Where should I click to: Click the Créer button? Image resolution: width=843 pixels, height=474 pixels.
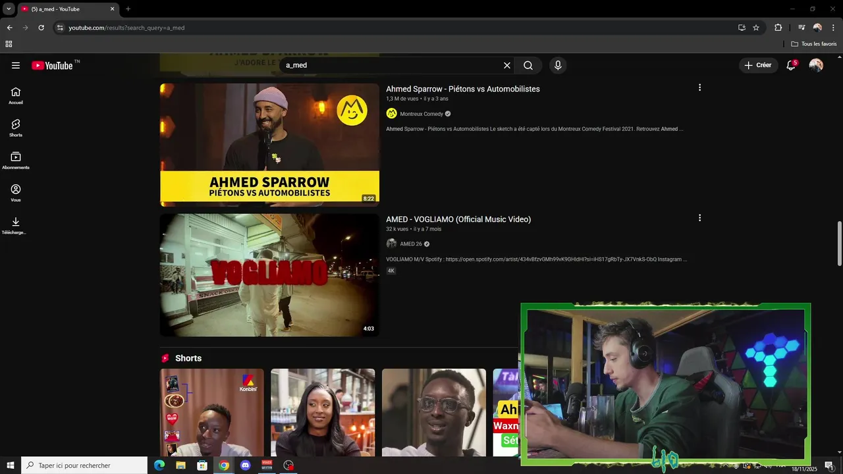(x=758, y=65)
